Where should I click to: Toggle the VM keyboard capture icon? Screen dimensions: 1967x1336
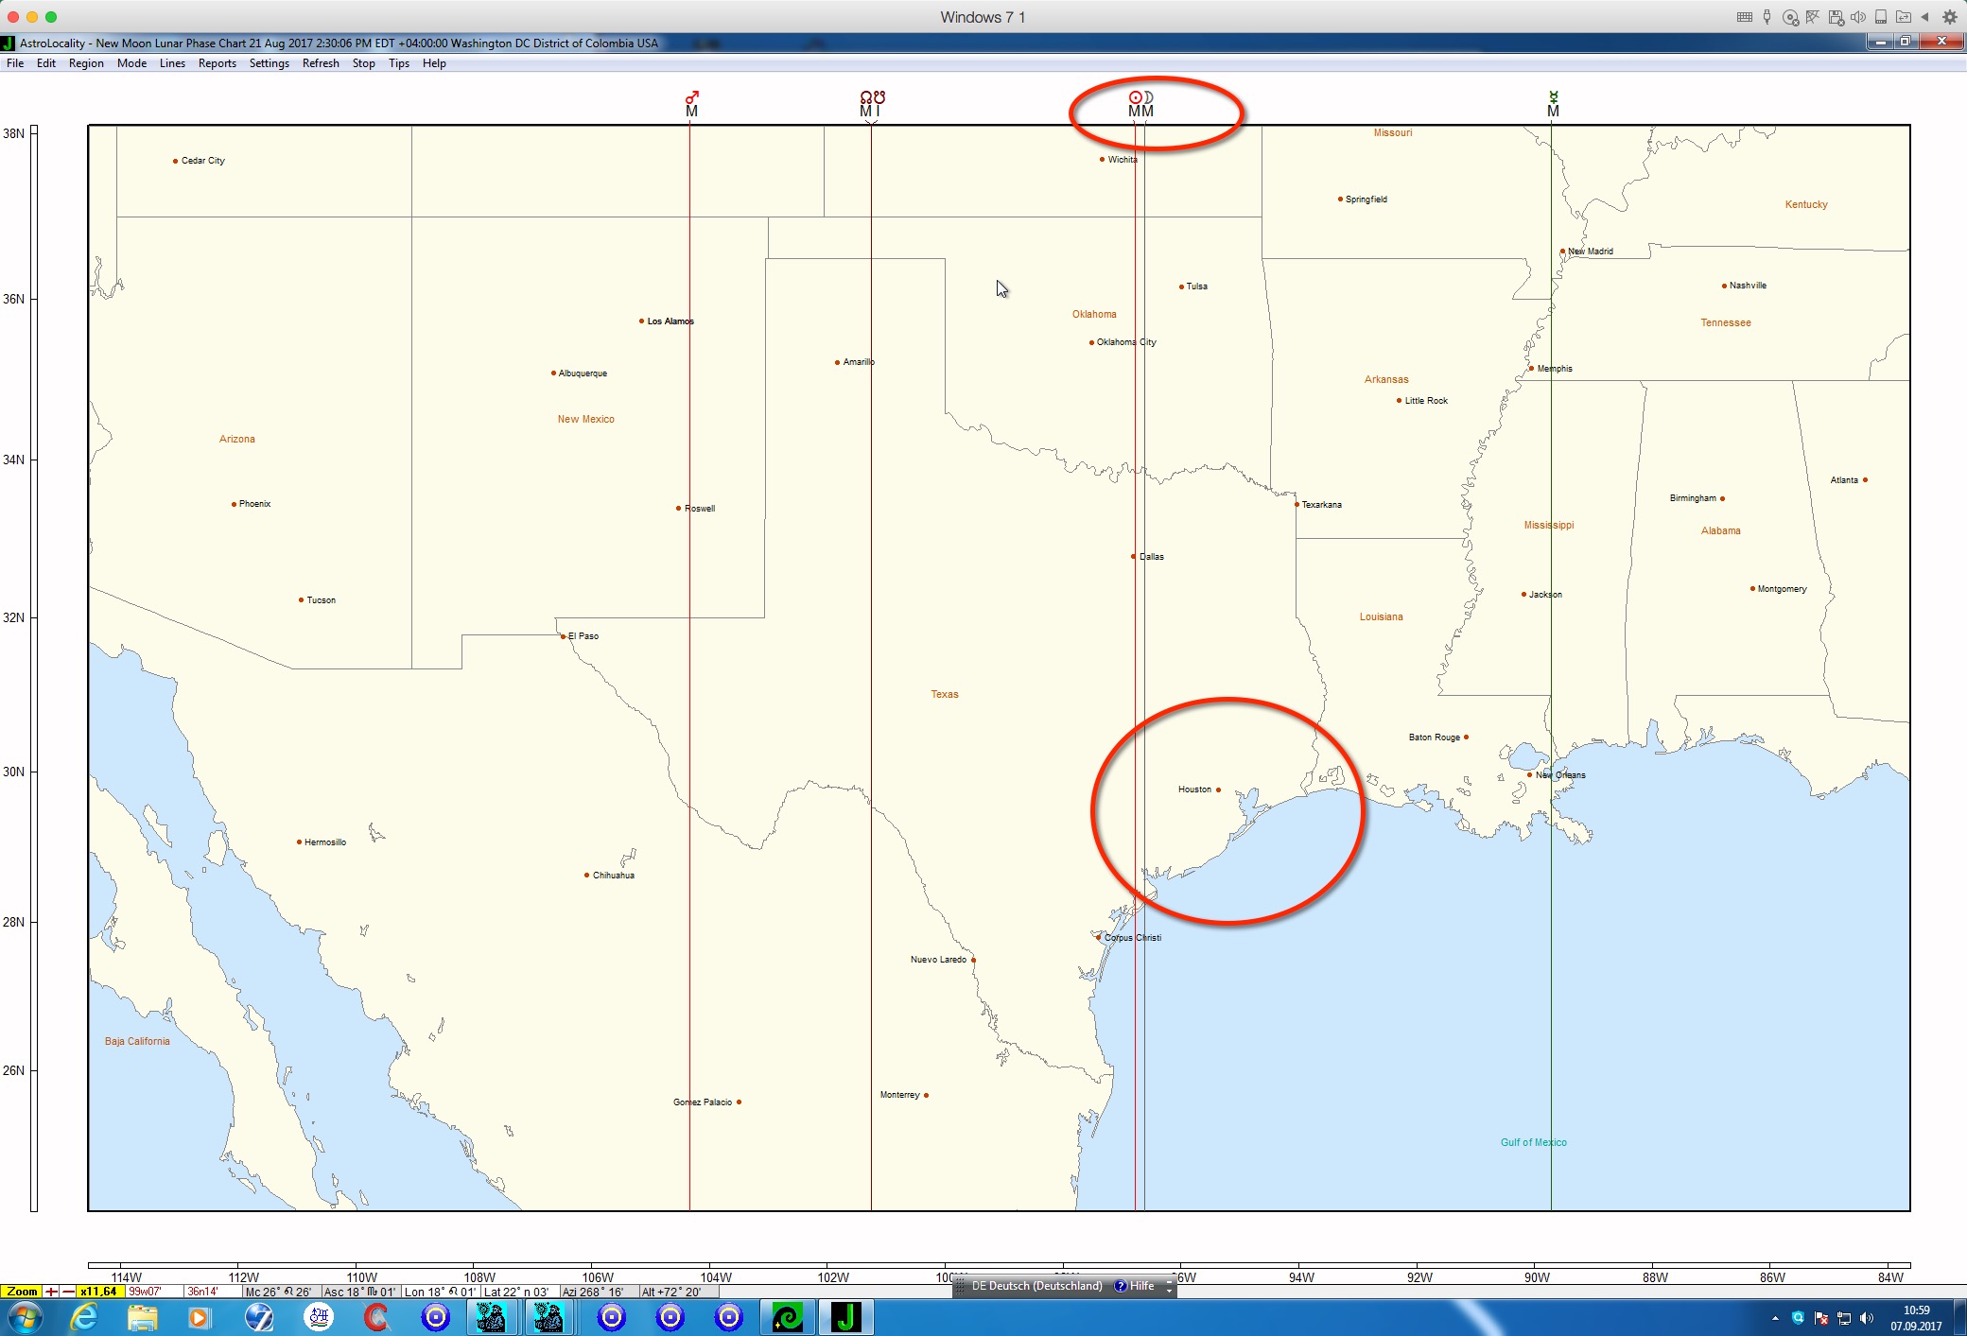tap(1744, 17)
